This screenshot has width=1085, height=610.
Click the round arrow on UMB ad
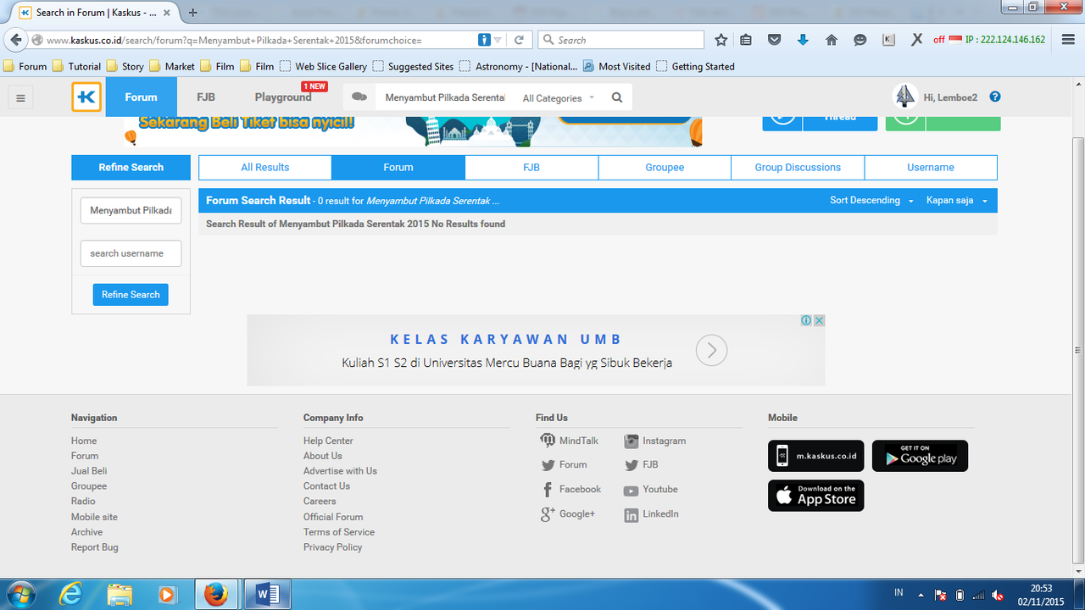coord(712,350)
